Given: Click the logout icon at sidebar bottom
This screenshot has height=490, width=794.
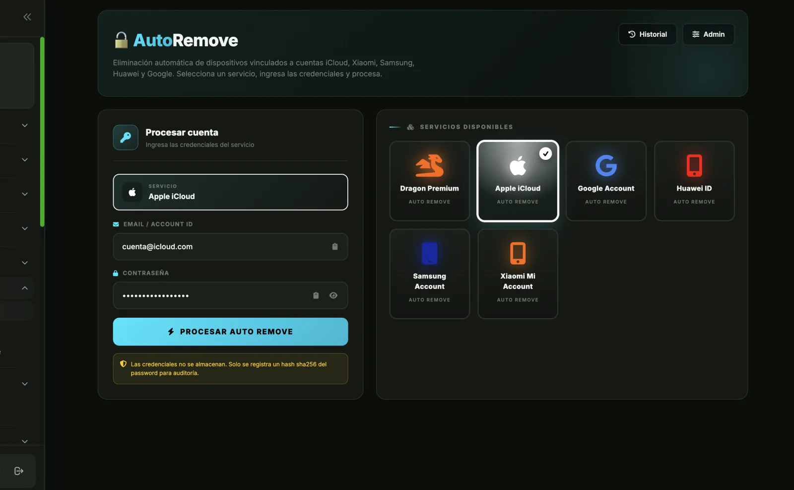Looking at the screenshot, I should [19, 471].
